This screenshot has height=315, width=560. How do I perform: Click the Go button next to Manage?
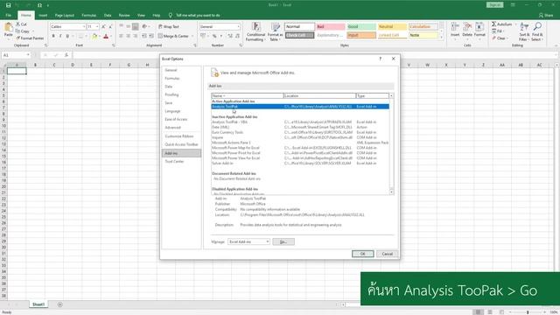283,241
